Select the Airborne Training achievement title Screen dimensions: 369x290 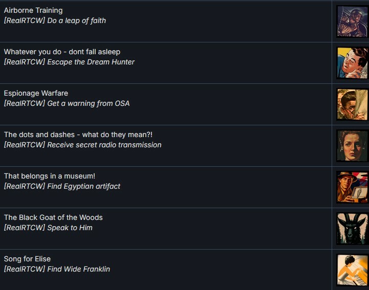(x=33, y=10)
